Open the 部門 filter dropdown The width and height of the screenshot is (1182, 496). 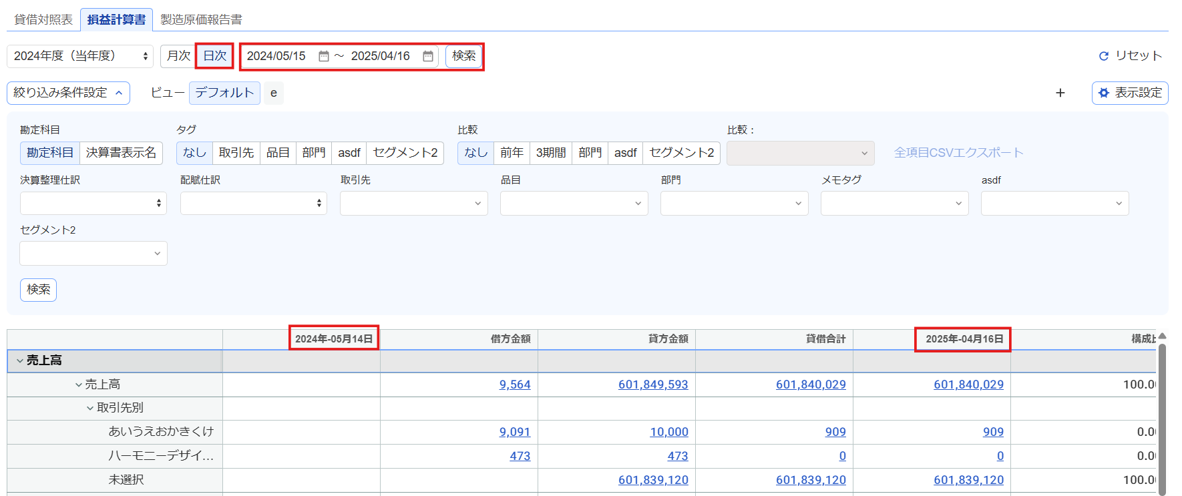735,203
